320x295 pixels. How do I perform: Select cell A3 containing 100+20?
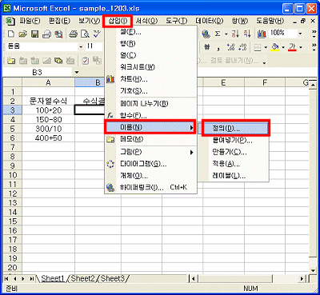click(x=48, y=110)
